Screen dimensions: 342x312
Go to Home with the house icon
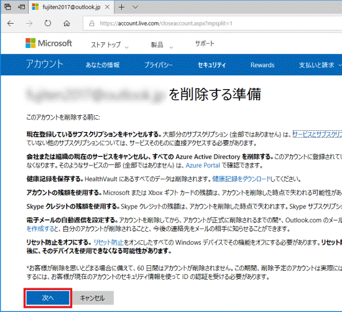coord(67,24)
